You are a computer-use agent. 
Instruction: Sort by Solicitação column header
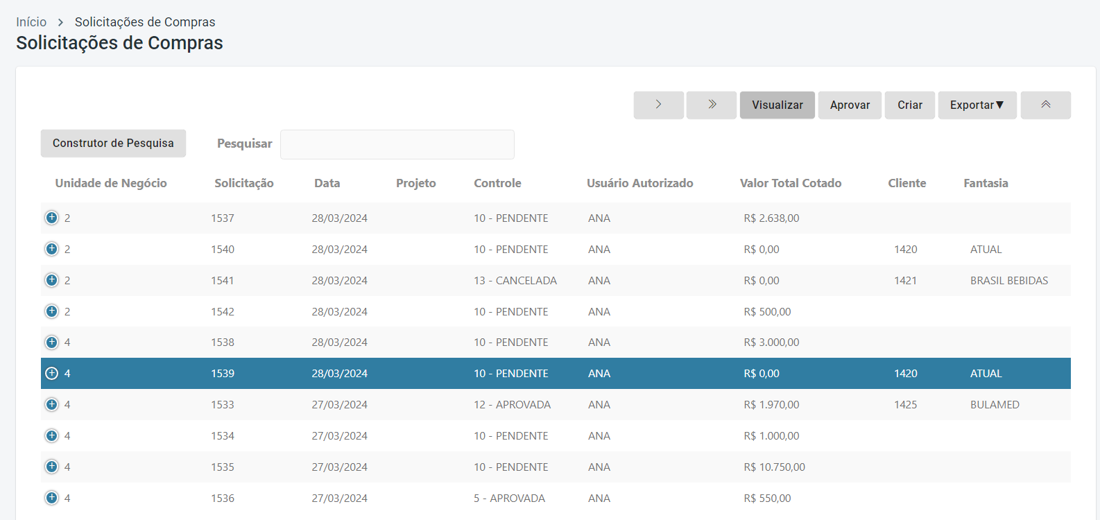tap(244, 183)
